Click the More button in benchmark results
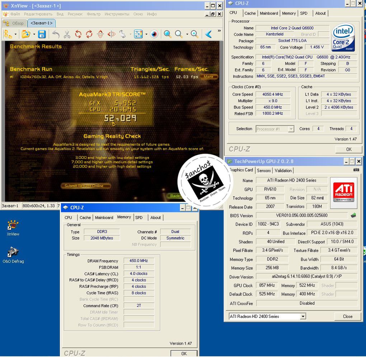366x357 pixels. point(209,76)
